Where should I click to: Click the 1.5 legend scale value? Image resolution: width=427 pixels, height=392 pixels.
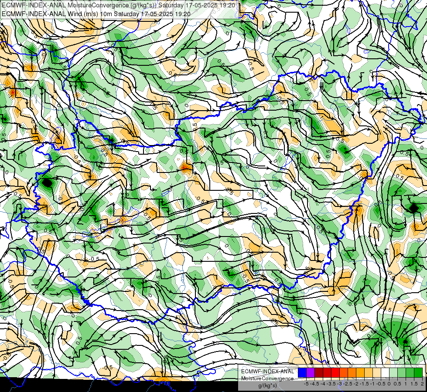tap(414, 384)
